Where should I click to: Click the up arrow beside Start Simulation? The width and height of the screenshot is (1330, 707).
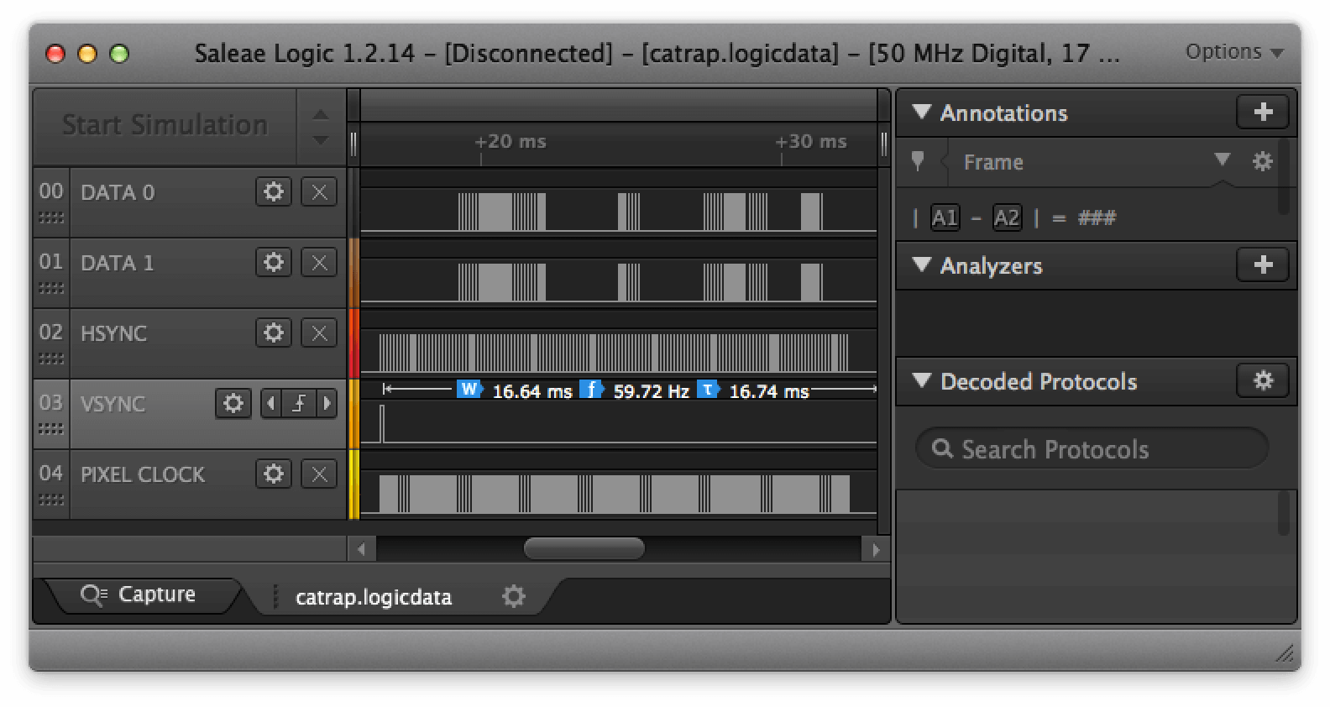[x=321, y=115]
